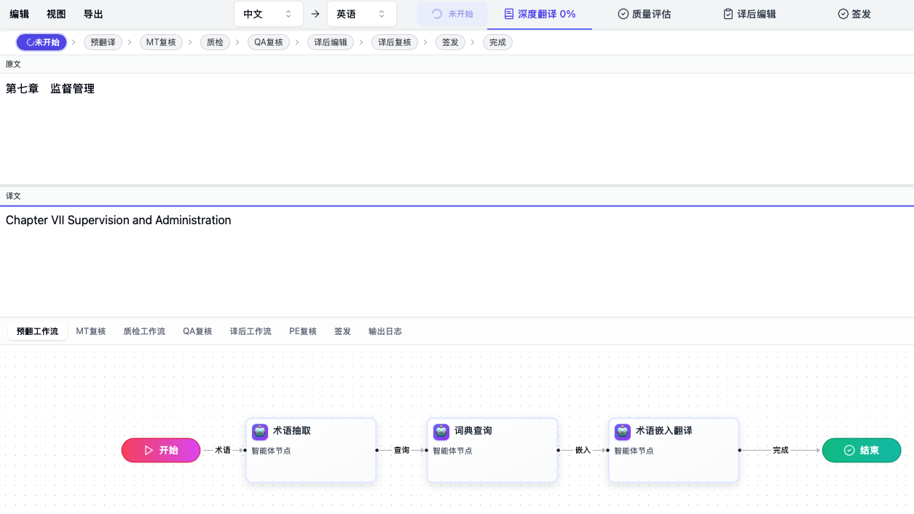Open the 中文 source language dropdown

[268, 14]
